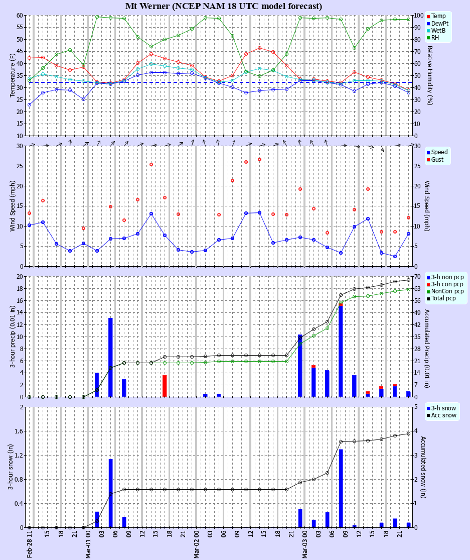Select the cyan WetB legend entry
The width and height of the screenshot is (470, 560).
439,31
